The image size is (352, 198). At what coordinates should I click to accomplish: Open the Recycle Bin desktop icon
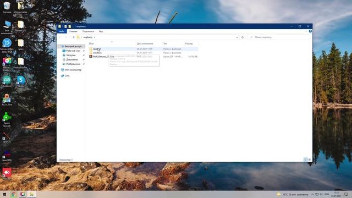click(x=7, y=7)
